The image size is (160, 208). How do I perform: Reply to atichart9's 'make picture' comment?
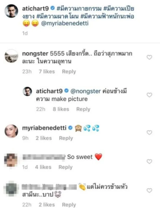click(x=83, y=109)
